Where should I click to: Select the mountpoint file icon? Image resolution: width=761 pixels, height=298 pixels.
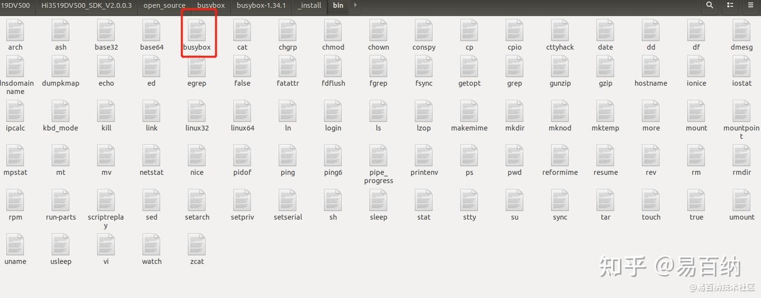742,111
